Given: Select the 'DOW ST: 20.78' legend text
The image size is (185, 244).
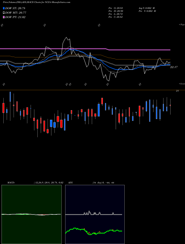Looking at the screenshot, I should (x=15, y=8).
